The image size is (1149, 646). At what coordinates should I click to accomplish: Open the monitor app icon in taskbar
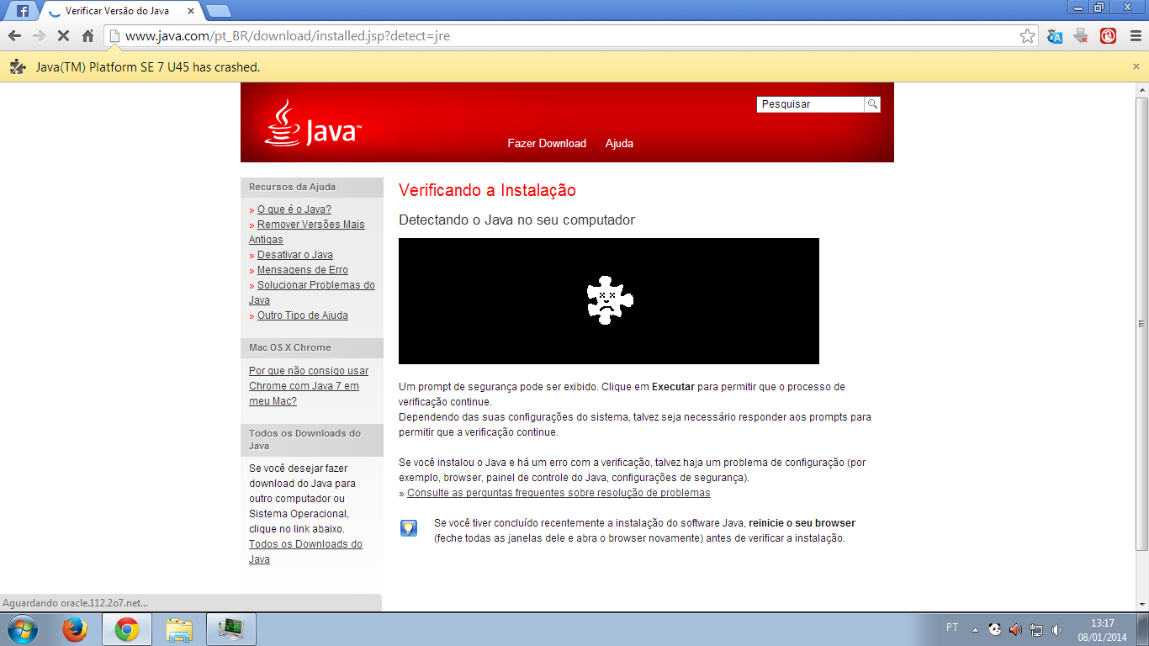pyautogui.click(x=230, y=629)
